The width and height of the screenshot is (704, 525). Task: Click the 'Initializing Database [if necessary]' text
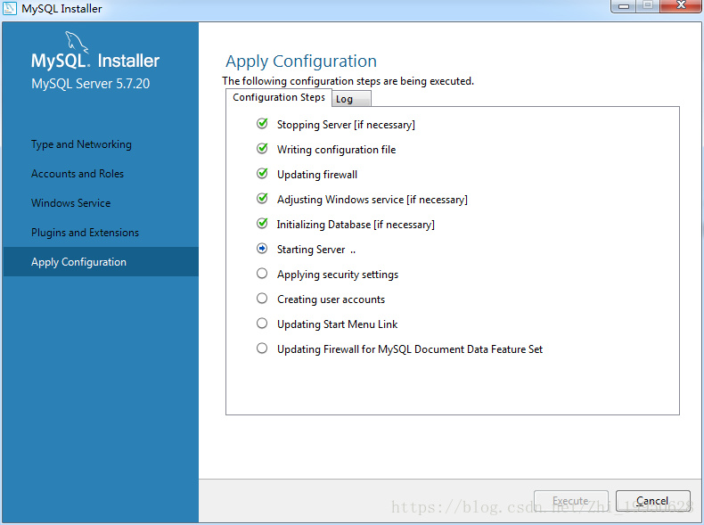tap(356, 225)
